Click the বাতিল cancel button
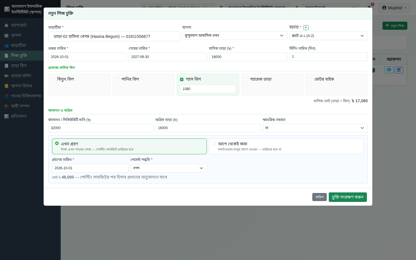Screen dimensions: 416x260 coord(320,197)
